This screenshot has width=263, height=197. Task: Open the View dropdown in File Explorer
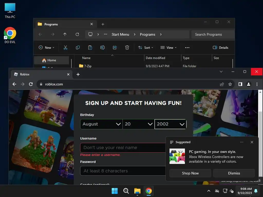168,47
